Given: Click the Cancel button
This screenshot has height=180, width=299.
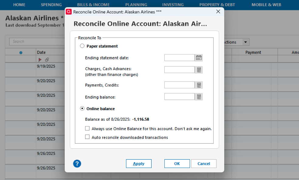Looking at the screenshot, I should click(x=204, y=163).
